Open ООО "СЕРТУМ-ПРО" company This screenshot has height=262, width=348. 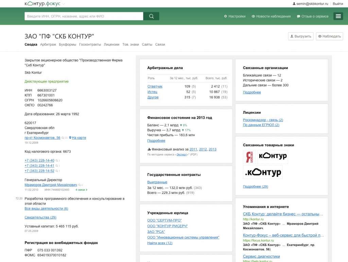coord(164,220)
